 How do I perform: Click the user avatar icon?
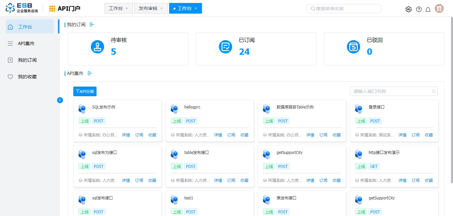pos(439,9)
